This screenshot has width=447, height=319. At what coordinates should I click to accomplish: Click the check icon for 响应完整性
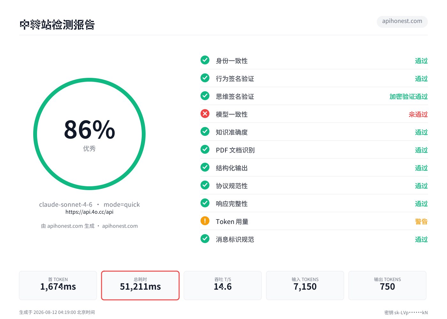pyautogui.click(x=205, y=203)
